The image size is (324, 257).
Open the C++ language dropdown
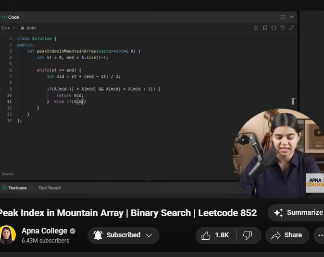8,28
